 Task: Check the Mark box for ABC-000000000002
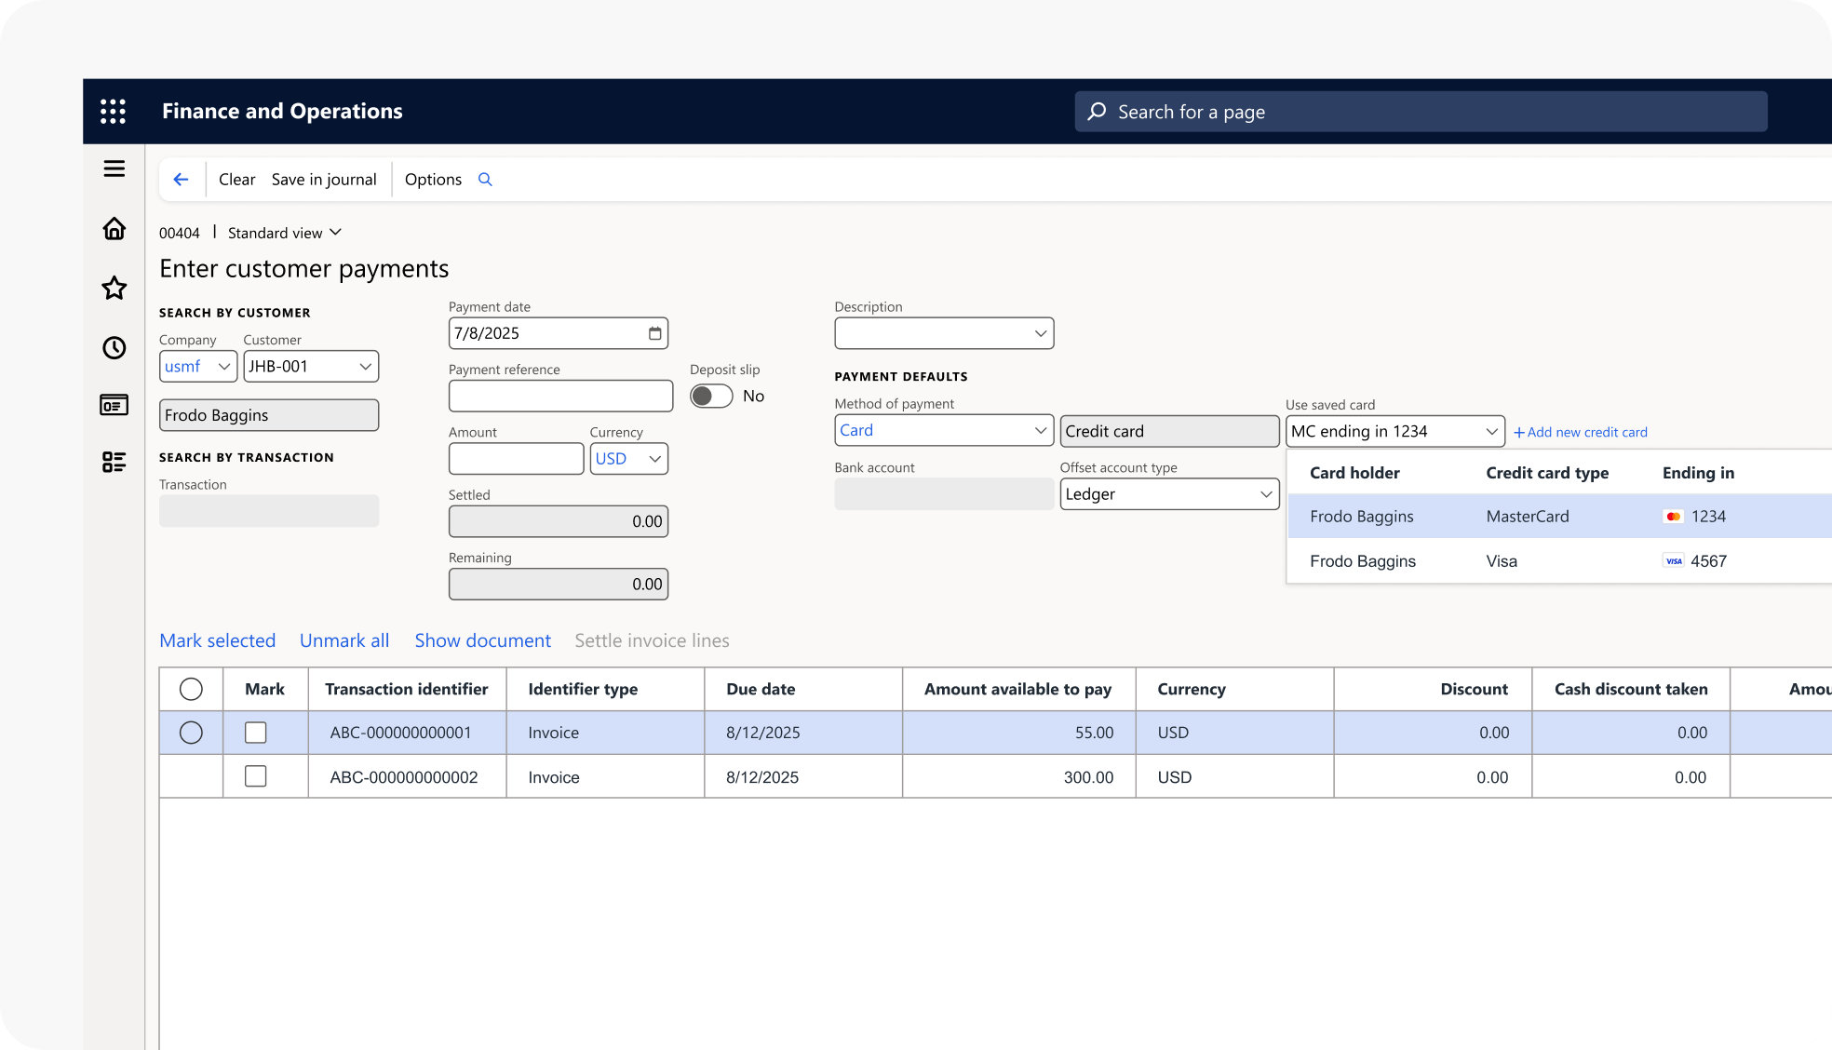click(x=255, y=776)
